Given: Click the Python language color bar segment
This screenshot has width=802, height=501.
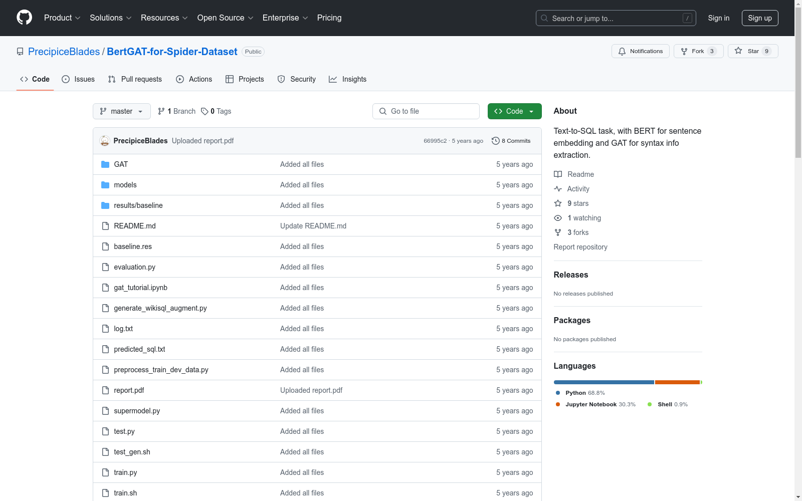Looking at the screenshot, I should tap(604, 382).
